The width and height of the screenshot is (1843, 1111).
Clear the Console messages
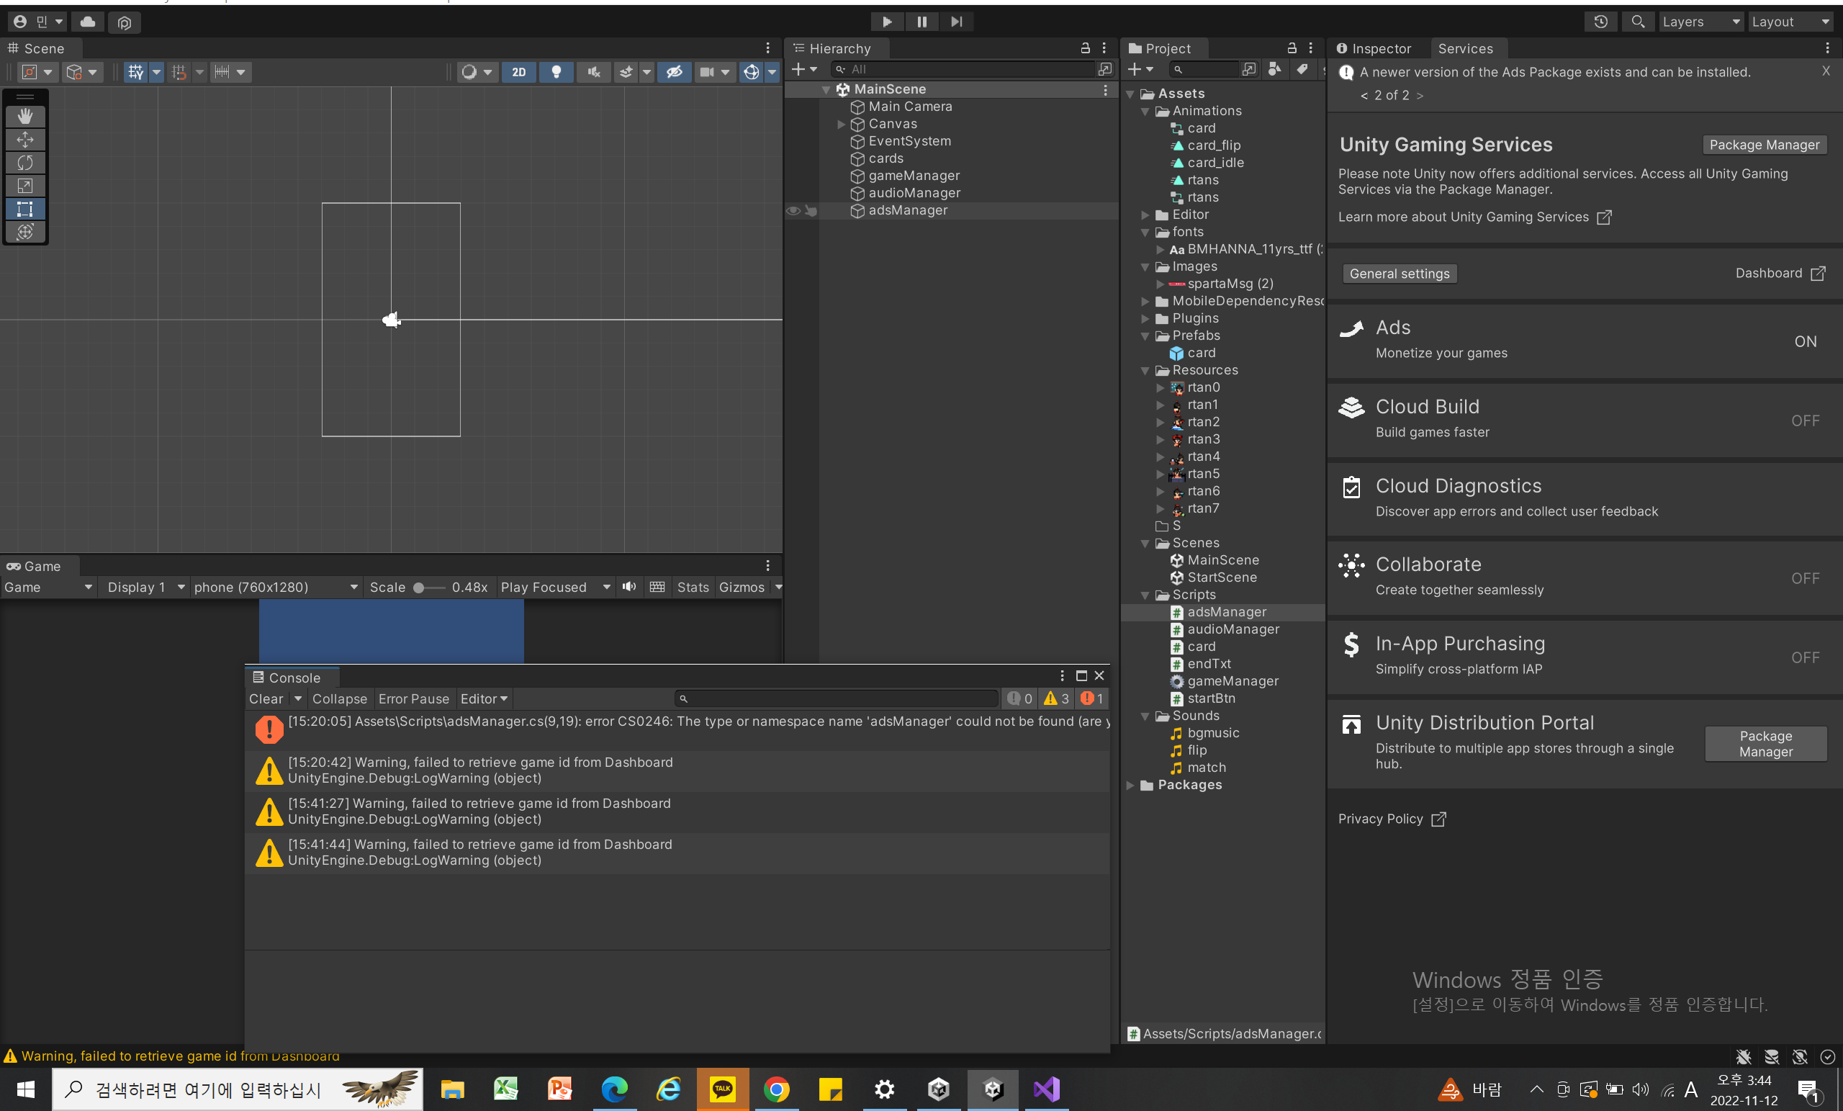tap(266, 698)
